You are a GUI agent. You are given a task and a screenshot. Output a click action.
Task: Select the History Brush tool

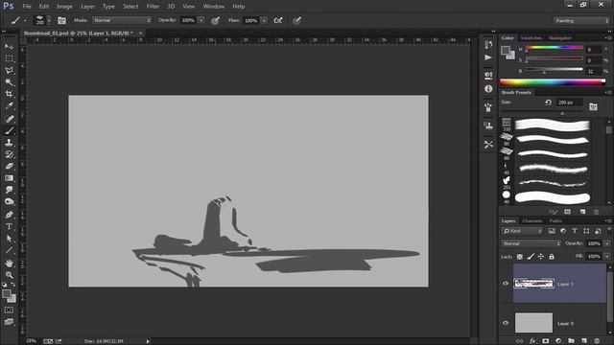[x=9, y=154]
